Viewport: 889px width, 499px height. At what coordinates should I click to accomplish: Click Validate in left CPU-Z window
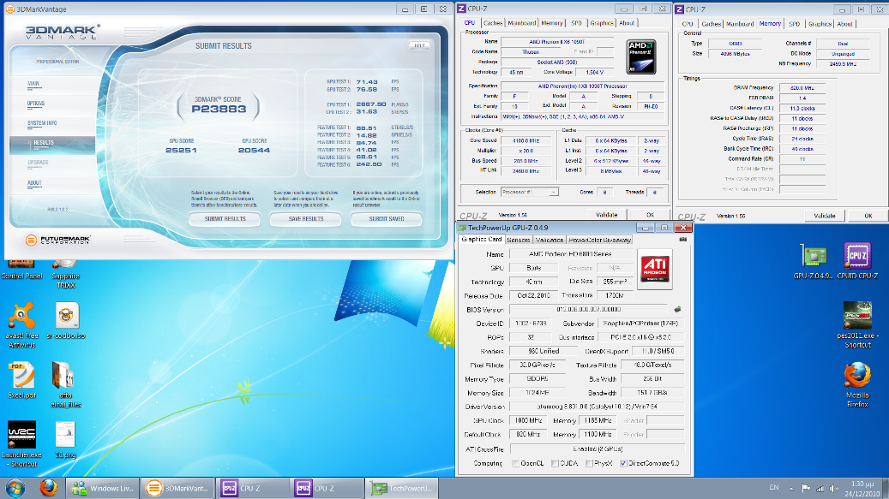click(x=607, y=215)
